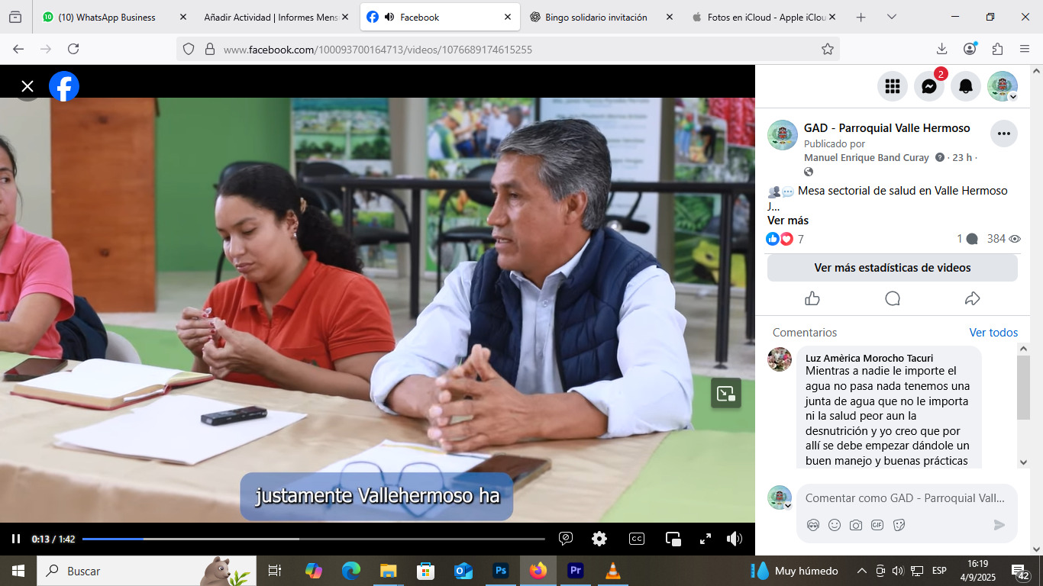Toggle closed captions on the video
Screen dimensions: 1043x586
636,539
